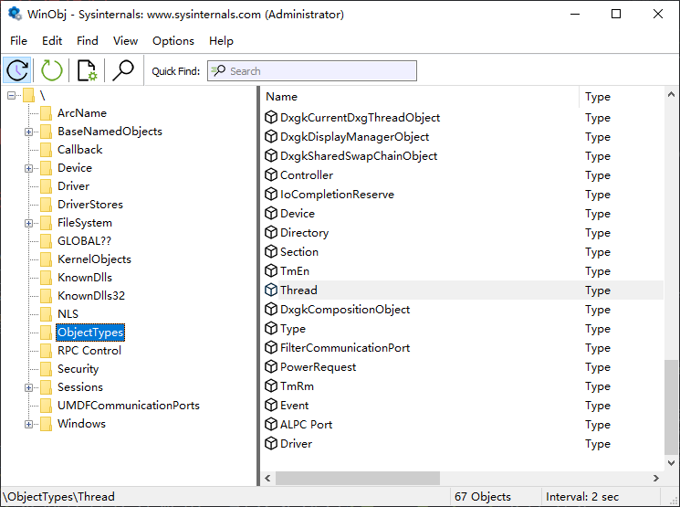Click the Device type cube icon in list

(271, 213)
